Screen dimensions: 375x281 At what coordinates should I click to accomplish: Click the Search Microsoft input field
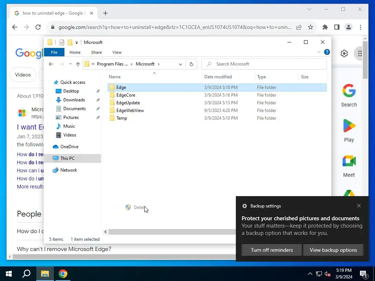(x=264, y=64)
